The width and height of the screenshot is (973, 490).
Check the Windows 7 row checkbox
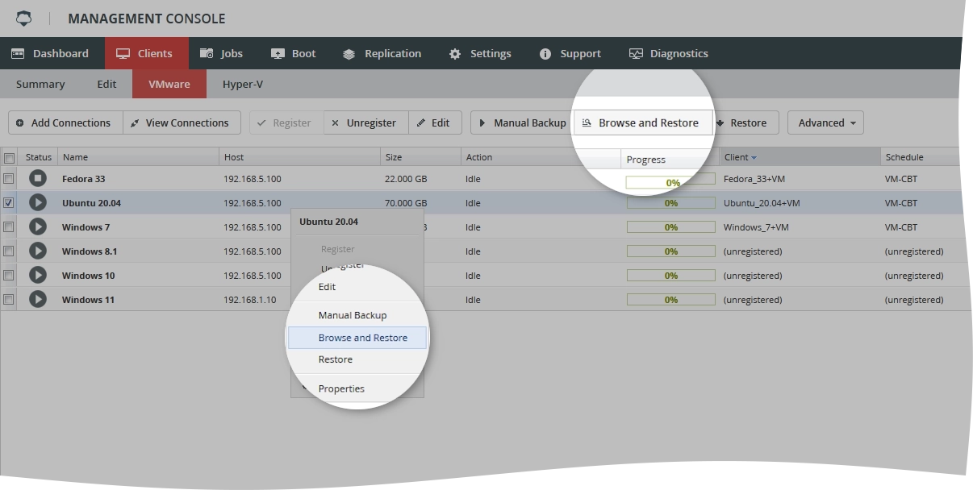click(x=9, y=227)
